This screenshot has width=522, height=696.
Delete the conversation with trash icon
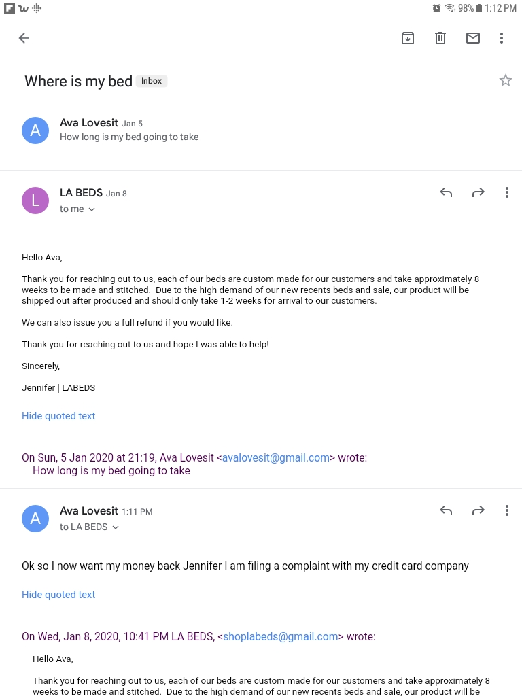(x=440, y=38)
